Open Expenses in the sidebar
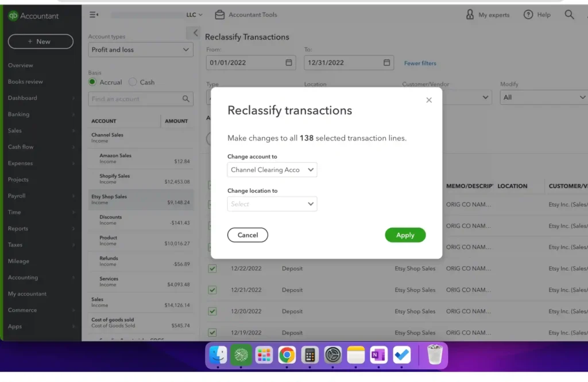Image resolution: width=588 pixels, height=382 pixels. pos(20,163)
